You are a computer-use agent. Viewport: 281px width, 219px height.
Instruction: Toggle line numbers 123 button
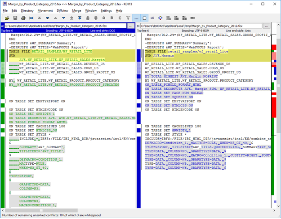152,18
